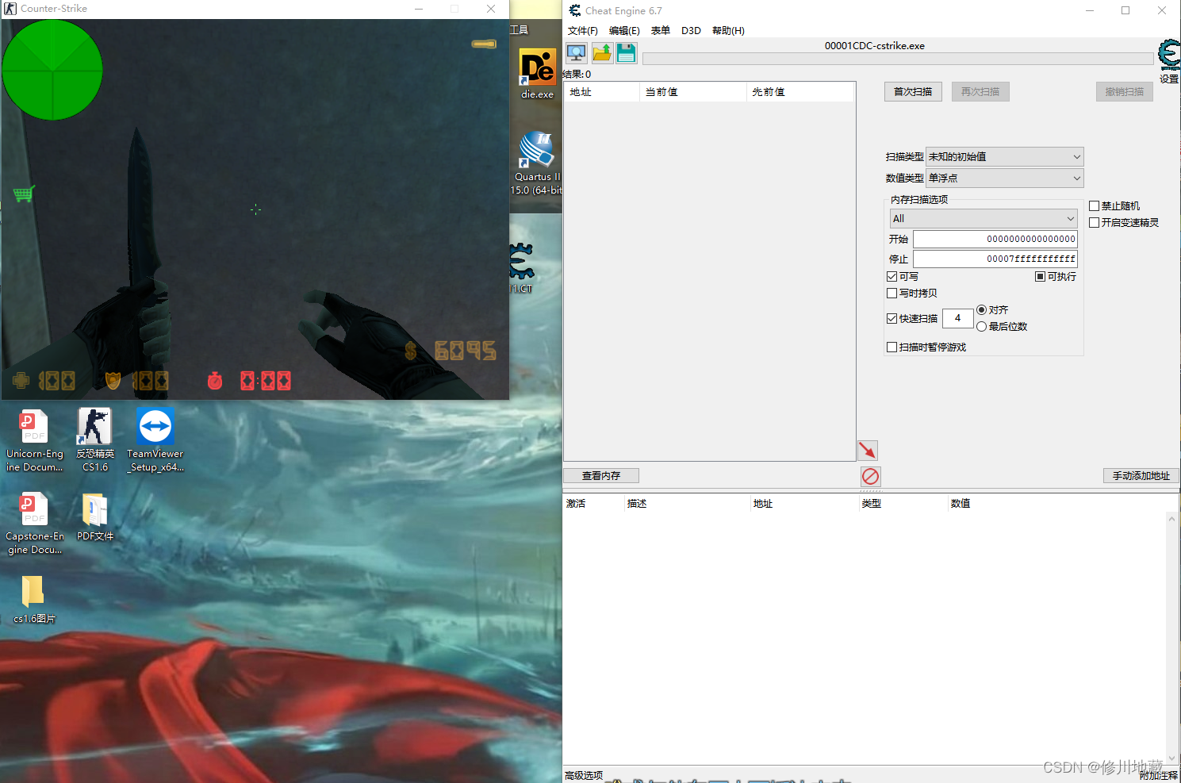Open 表单 menu
This screenshot has height=783, width=1181.
pyautogui.click(x=661, y=31)
